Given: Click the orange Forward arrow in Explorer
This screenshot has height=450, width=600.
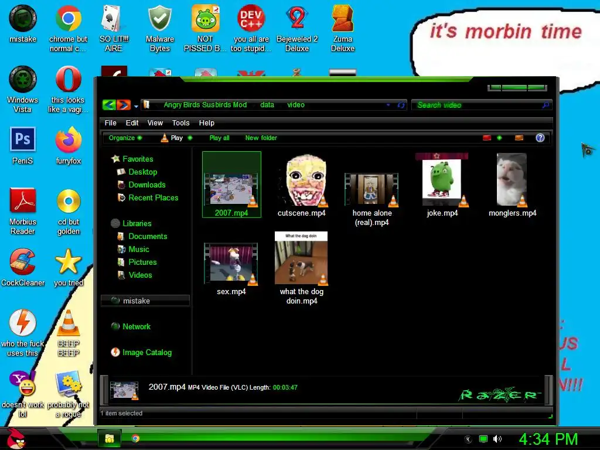Looking at the screenshot, I should pos(123,105).
